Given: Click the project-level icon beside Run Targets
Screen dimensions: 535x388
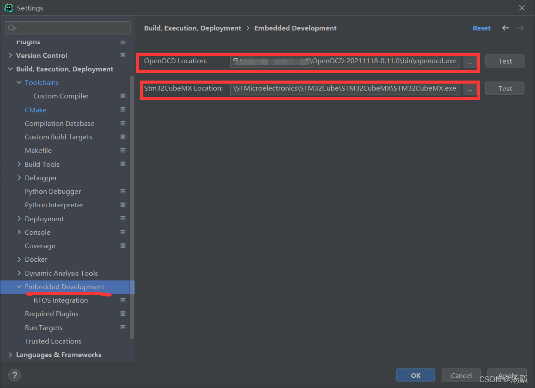Looking at the screenshot, I should coord(123,327).
